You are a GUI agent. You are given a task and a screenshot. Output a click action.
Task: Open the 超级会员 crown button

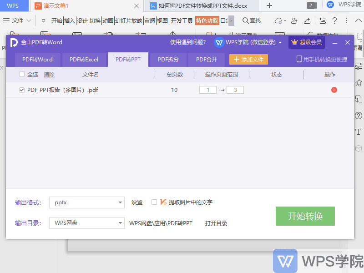pos(306,42)
